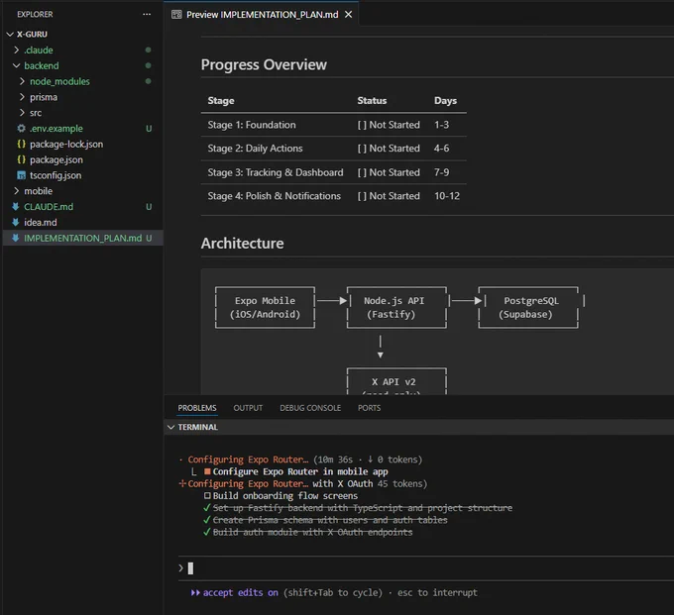Click orange square on Configure Expo Router task
The width and height of the screenshot is (674, 615).
(x=207, y=471)
